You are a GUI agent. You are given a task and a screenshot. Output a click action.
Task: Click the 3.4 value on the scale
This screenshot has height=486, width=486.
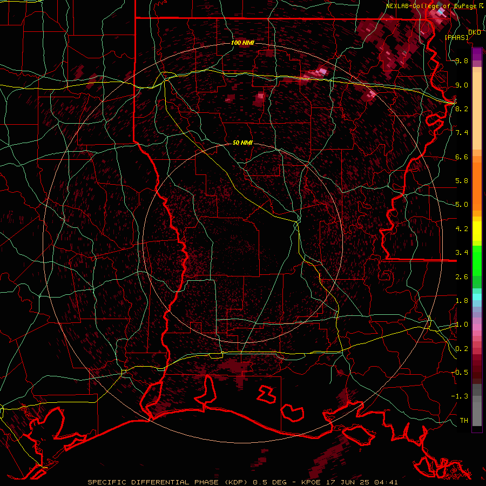(x=462, y=253)
